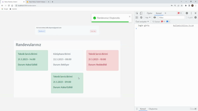Open the extensions puzzle icon
Screen dimensions: 198x111
coord(186,6)
